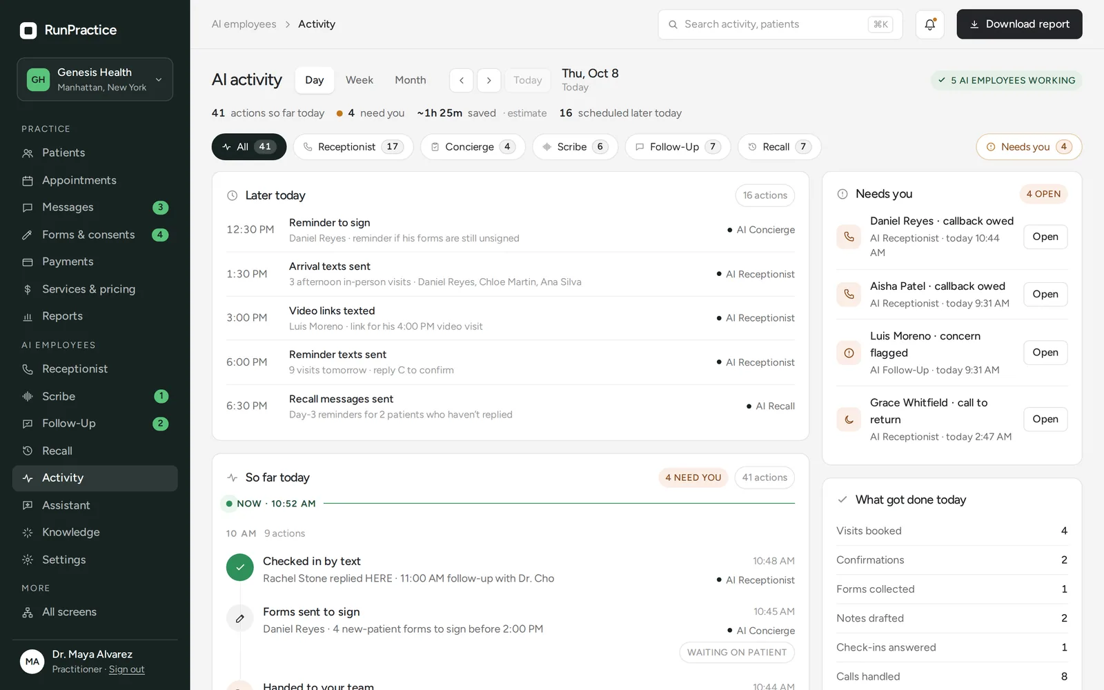Filter activity by Concierge
1104x690 pixels.
[x=473, y=147]
